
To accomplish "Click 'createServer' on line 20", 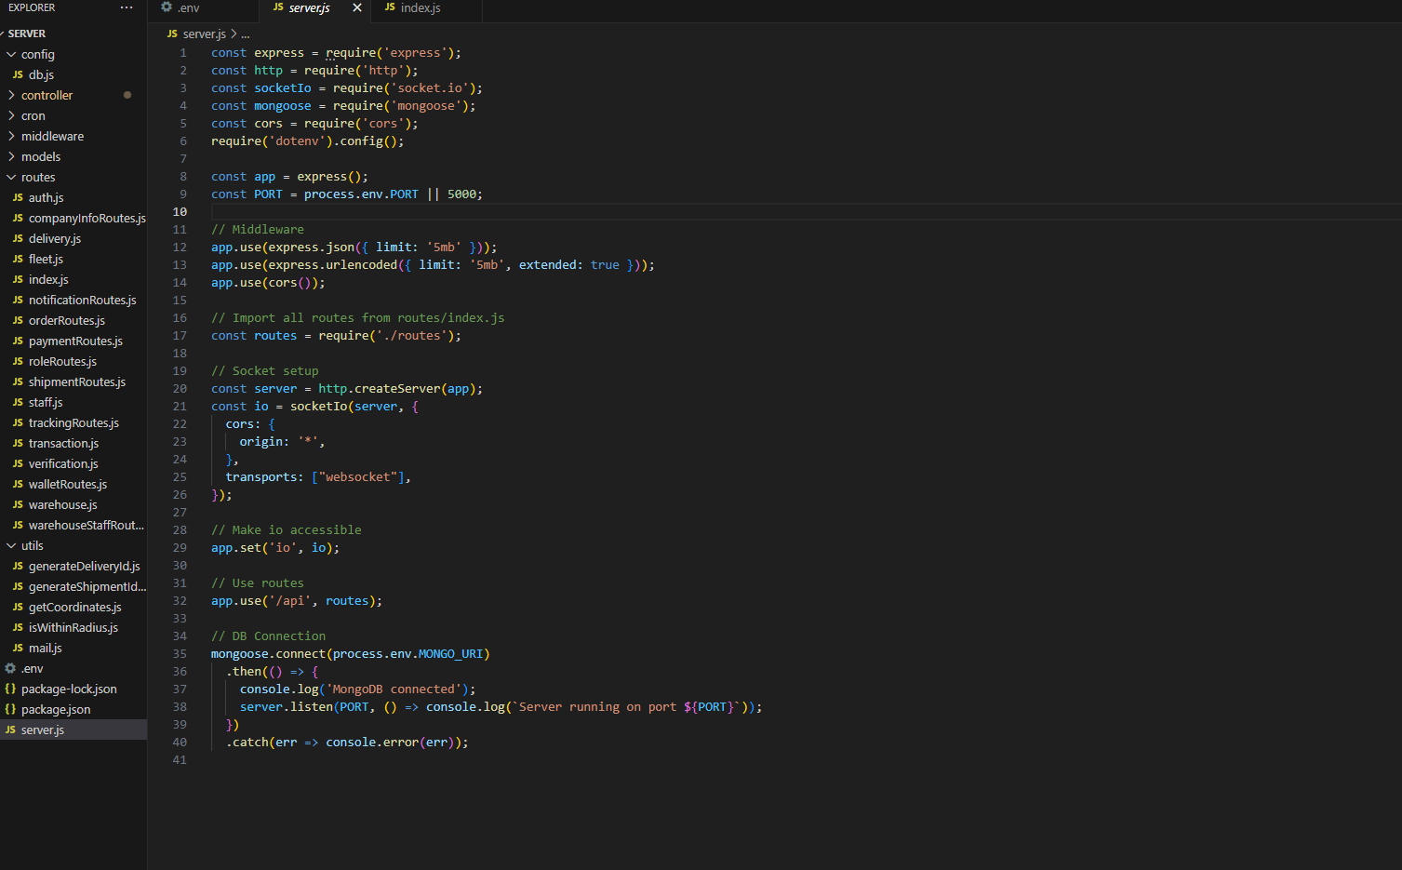I will (x=397, y=388).
